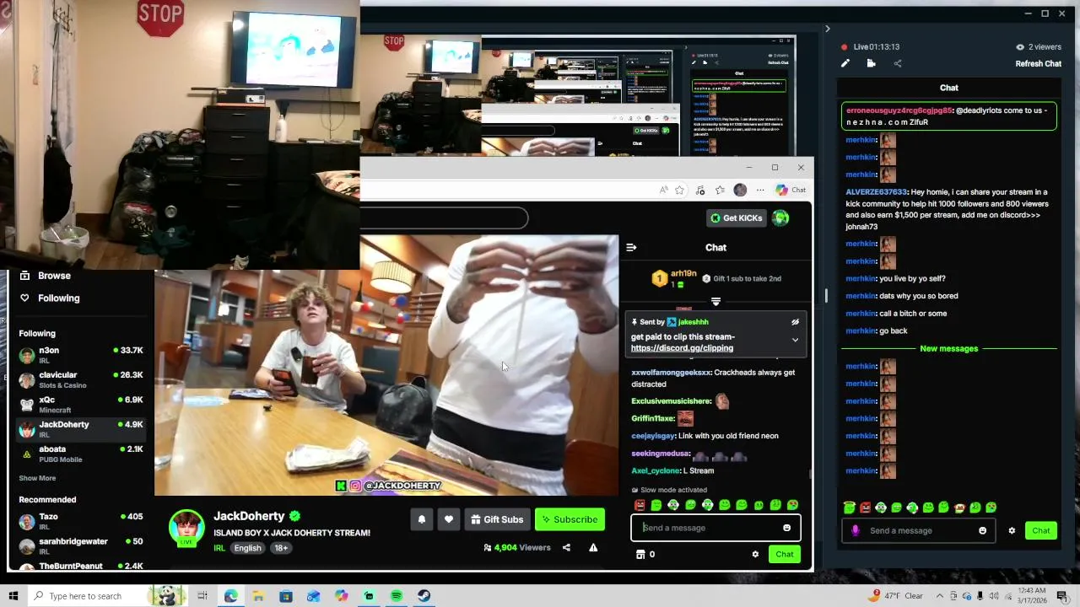
Task: Open clavicular's channel in Following list
Action: 81,379
